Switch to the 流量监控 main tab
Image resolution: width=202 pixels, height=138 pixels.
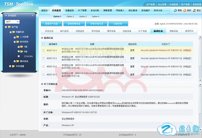click(x=70, y=10)
